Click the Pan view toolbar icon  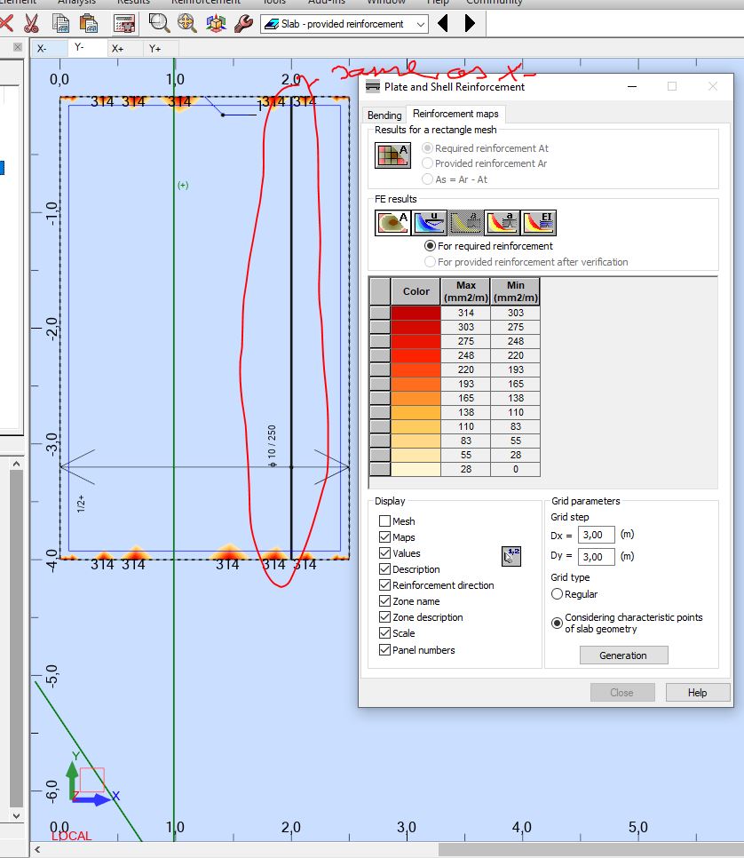185,23
